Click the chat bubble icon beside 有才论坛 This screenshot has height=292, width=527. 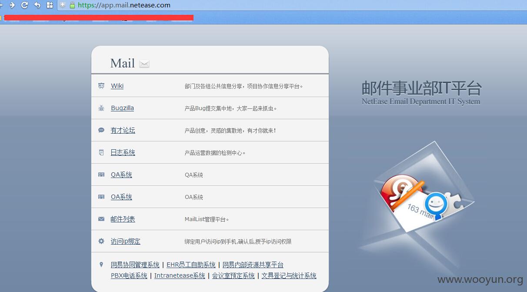point(101,130)
